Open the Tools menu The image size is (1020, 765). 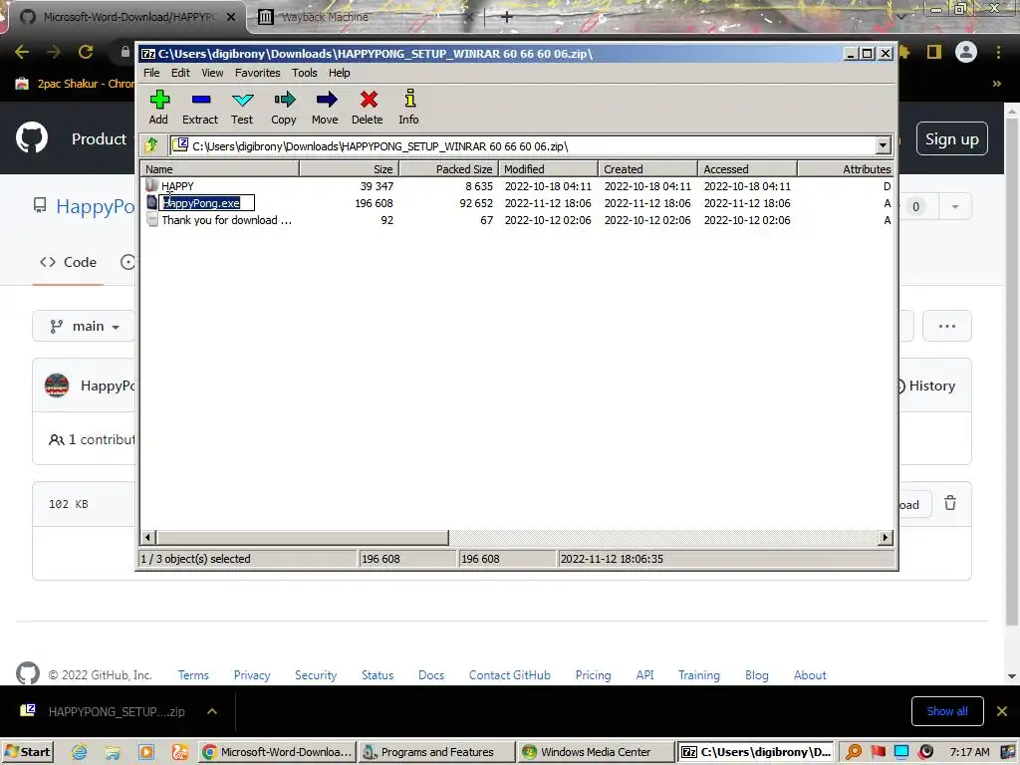305,73
